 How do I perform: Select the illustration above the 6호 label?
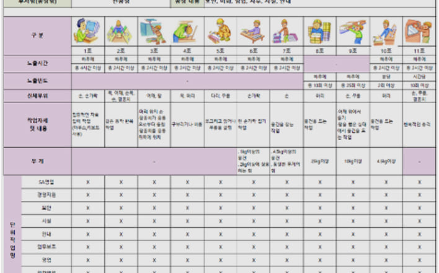click(253, 30)
